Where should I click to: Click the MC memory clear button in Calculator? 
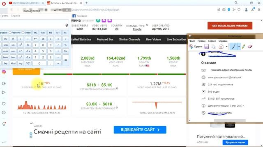coord(35,33)
